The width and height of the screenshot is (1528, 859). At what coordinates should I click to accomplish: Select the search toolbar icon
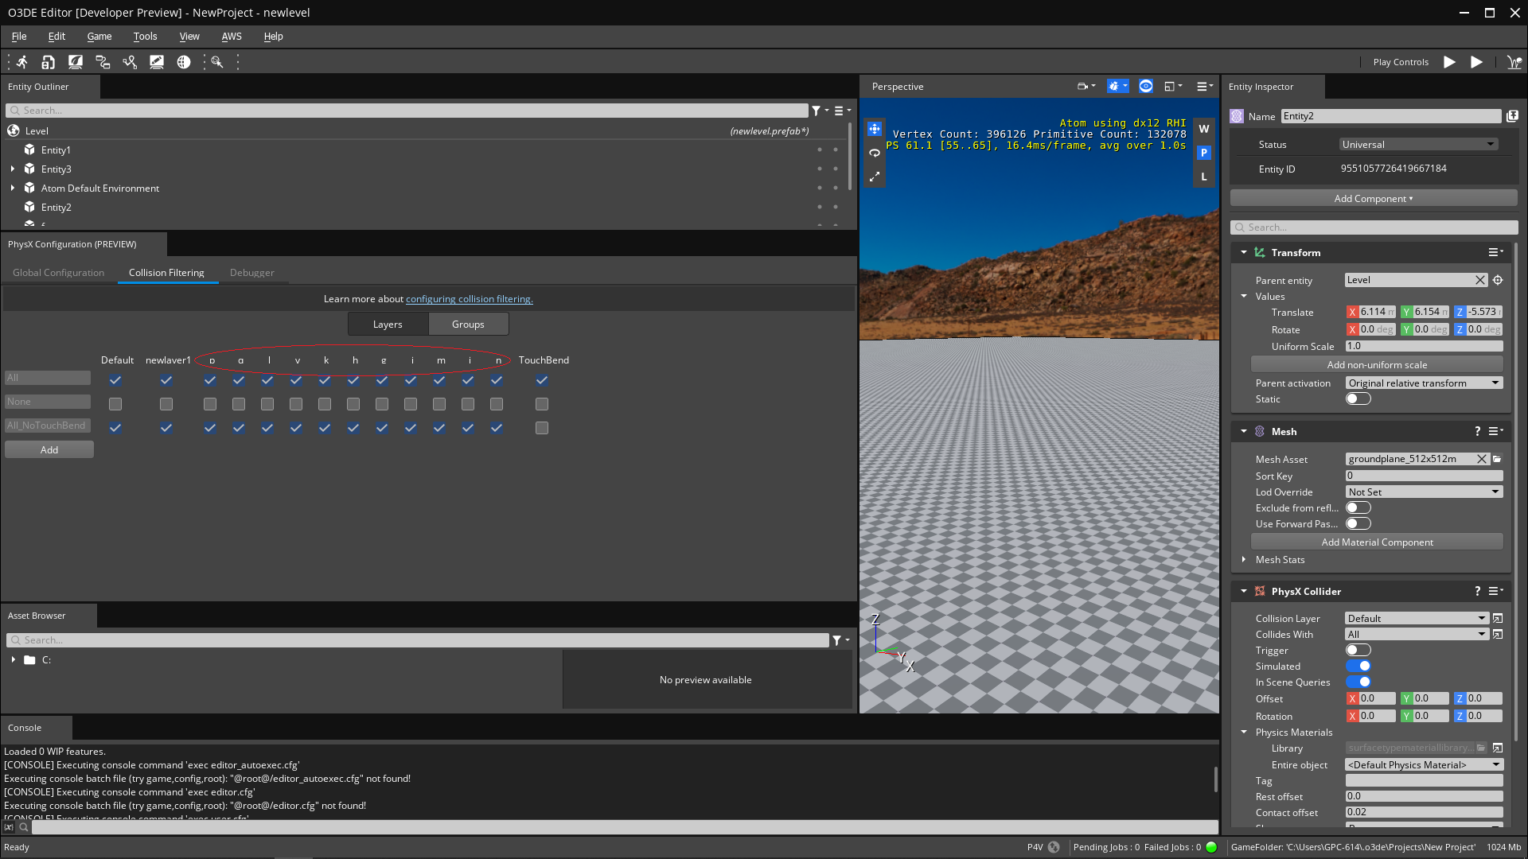coord(217,61)
